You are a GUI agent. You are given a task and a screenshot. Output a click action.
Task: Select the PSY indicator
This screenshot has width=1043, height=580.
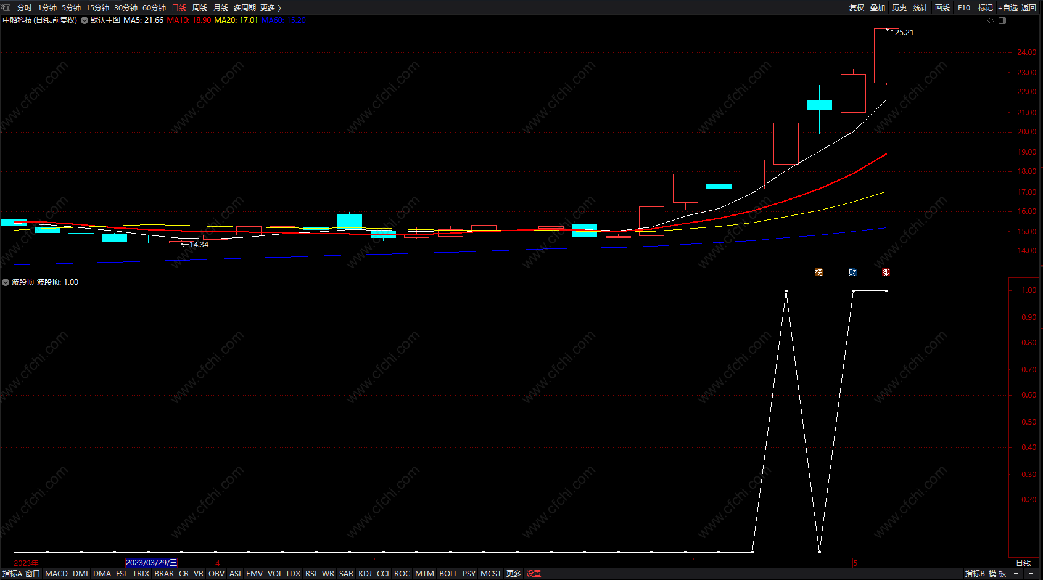point(469,574)
